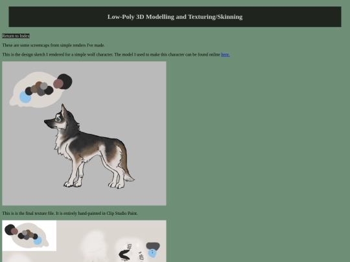Viewport: 350px width, 262px height.
Task: Click the black mouth shape in the texture file
Action: tap(124, 256)
